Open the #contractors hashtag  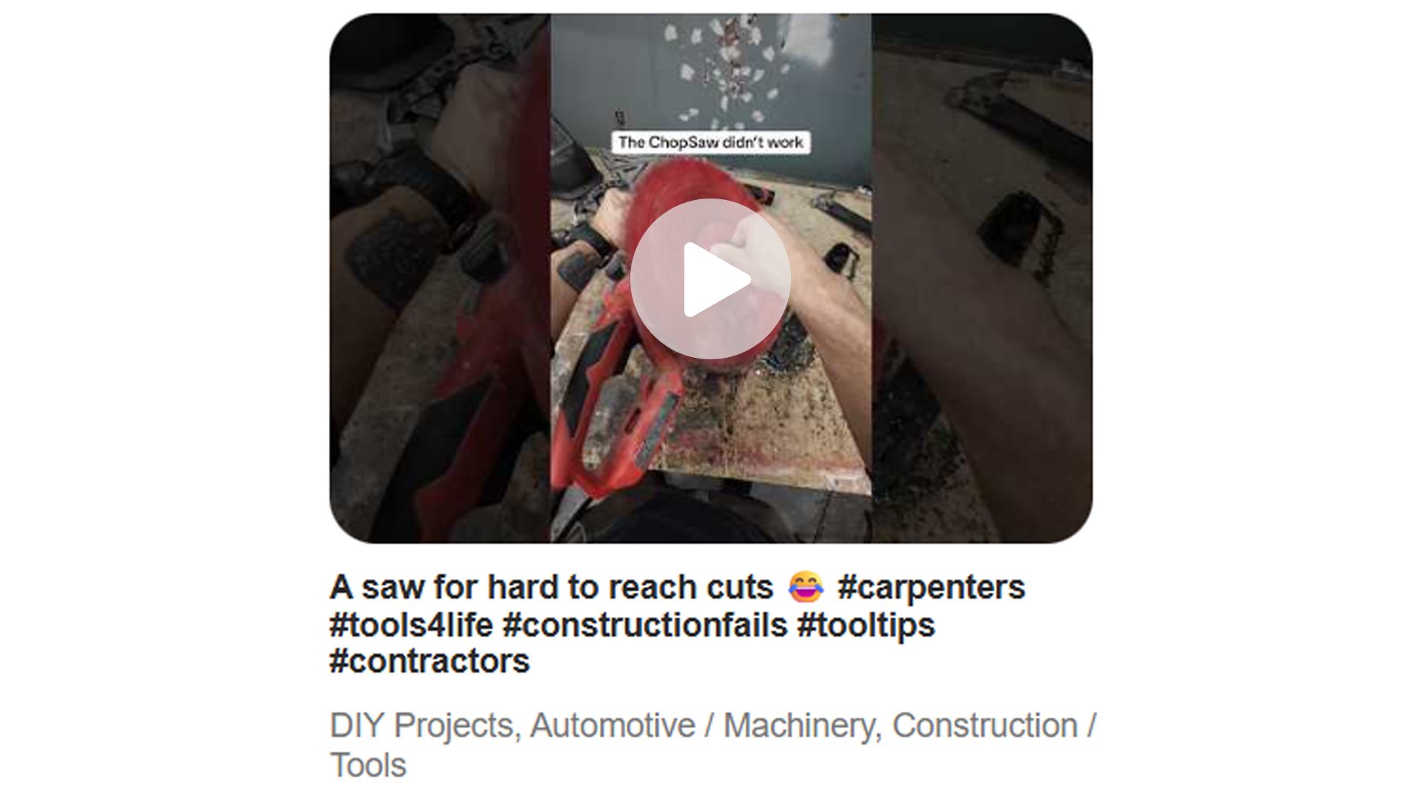(x=430, y=661)
